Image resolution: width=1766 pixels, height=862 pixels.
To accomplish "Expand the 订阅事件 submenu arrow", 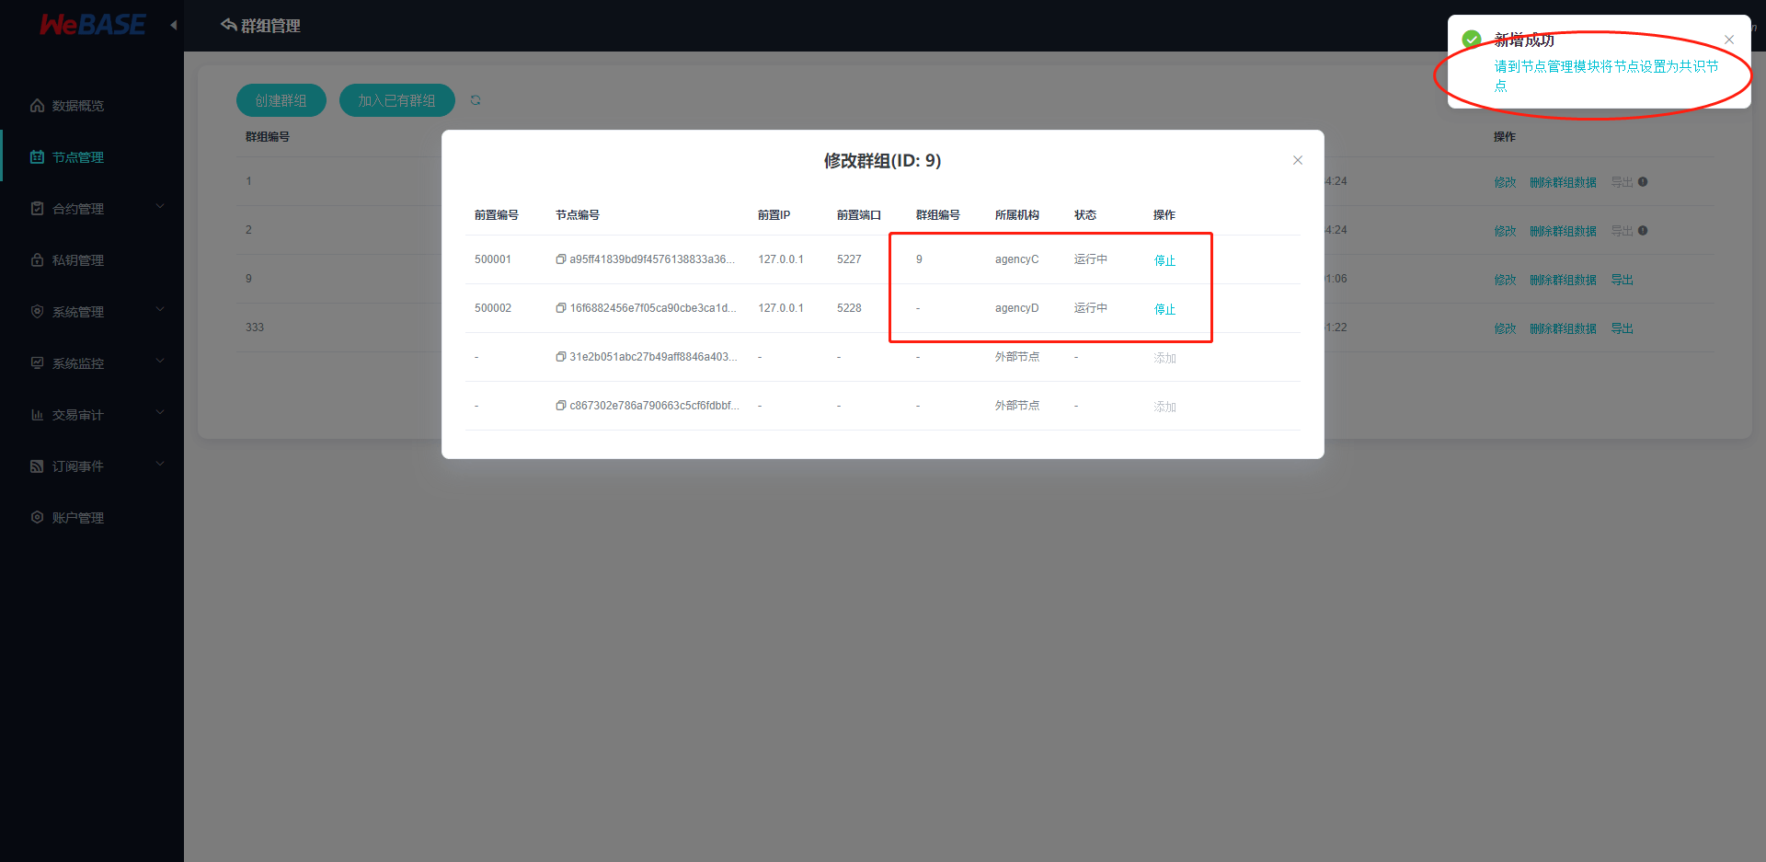I will 160,464.
